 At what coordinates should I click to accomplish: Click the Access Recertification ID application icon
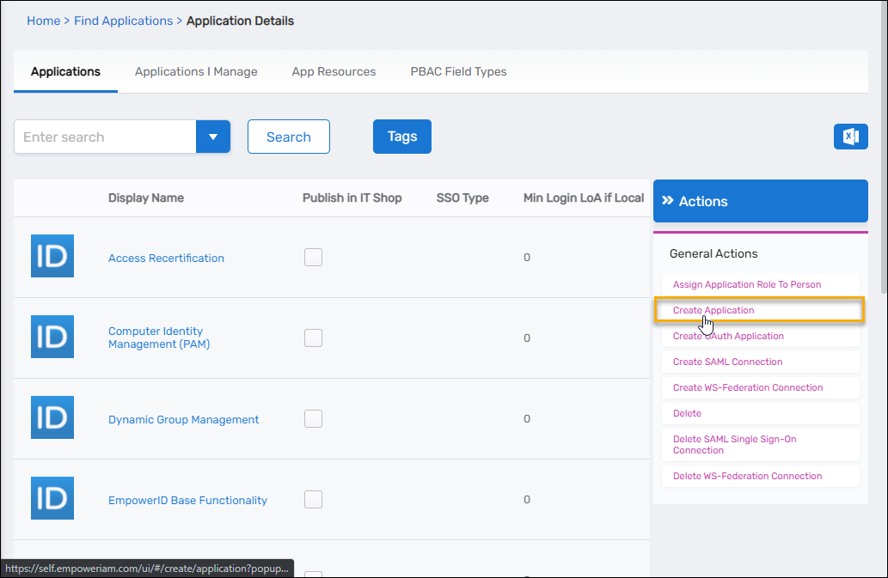click(52, 255)
